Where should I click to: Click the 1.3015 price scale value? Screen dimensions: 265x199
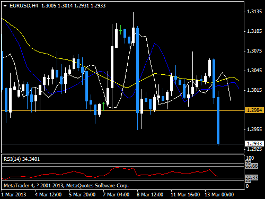(x=254, y=90)
